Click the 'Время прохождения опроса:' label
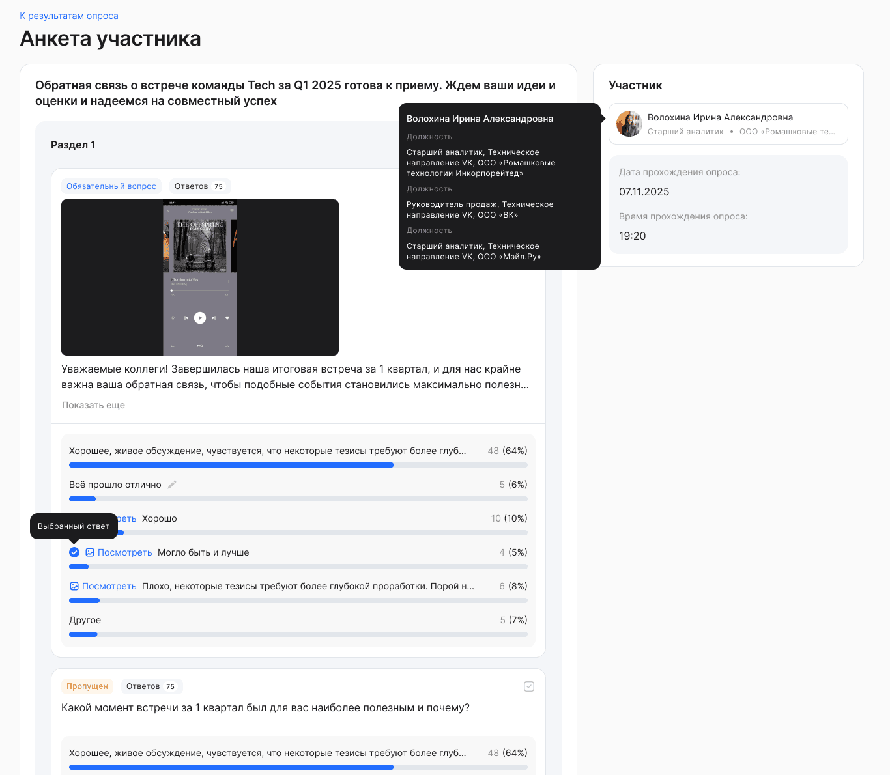Image resolution: width=890 pixels, height=775 pixels. point(683,217)
